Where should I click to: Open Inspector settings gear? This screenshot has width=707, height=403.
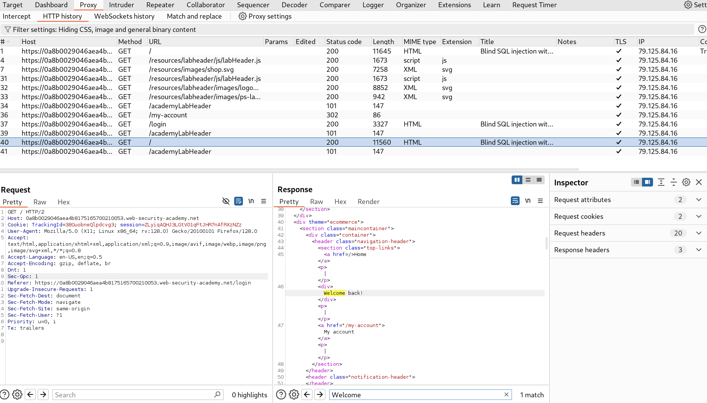pos(686,182)
